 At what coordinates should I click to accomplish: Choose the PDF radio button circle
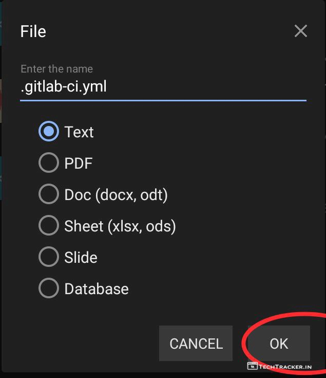(x=49, y=164)
